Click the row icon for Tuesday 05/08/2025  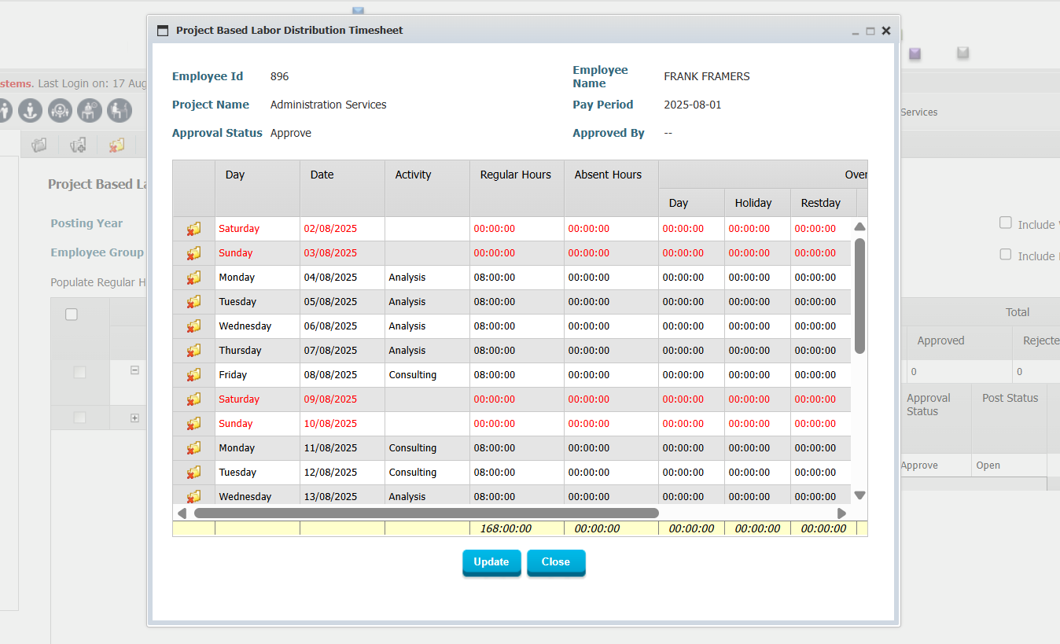tap(193, 302)
